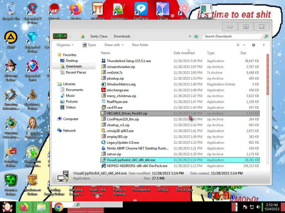Sort files by Type column

[222, 53]
